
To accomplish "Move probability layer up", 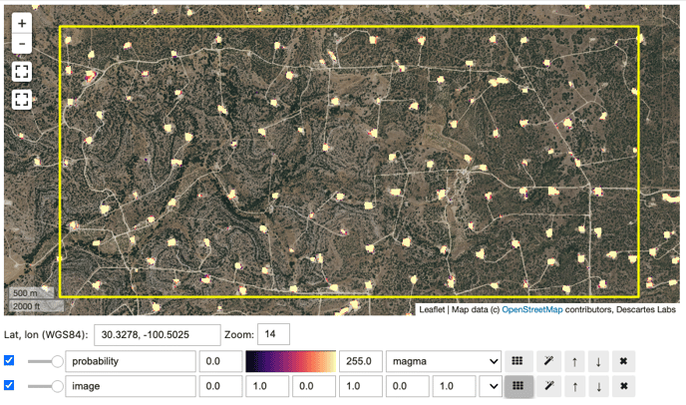I will coord(575,361).
